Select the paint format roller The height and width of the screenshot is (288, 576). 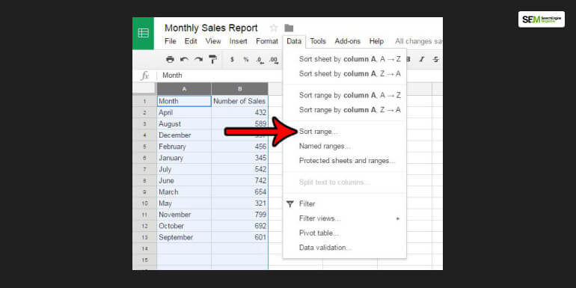(x=212, y=60)
